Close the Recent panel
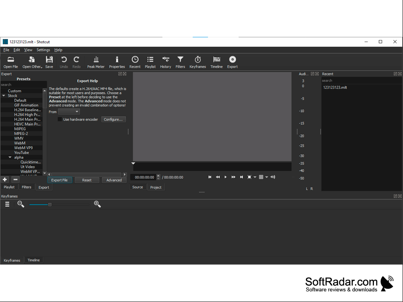The image size is (403, 302). pos(400,74)
